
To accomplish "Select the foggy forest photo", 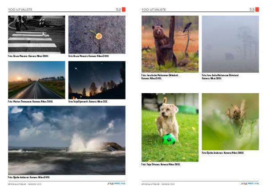I will coord(230,44).
